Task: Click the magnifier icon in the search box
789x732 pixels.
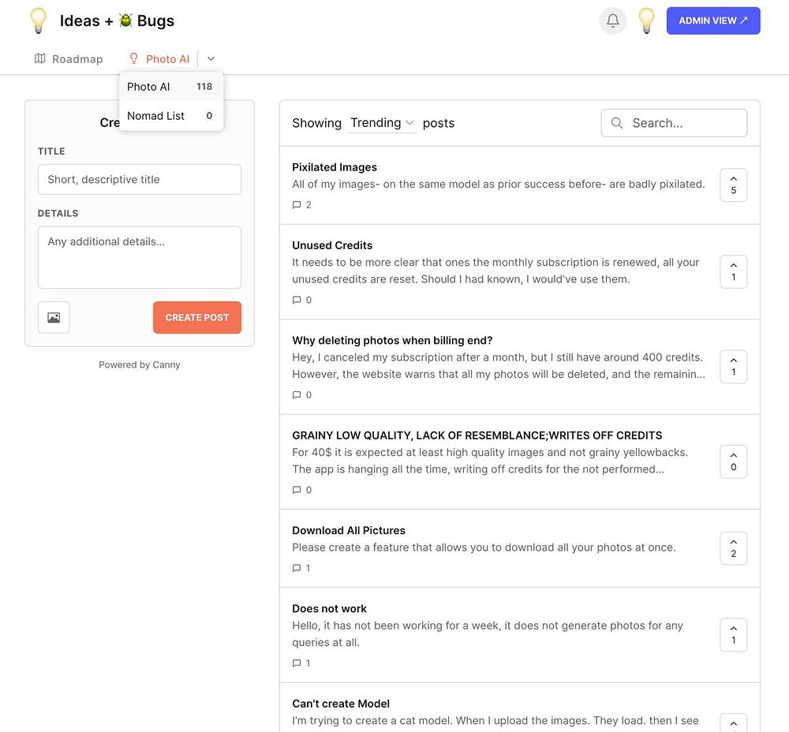Action: tap(617, 123)
